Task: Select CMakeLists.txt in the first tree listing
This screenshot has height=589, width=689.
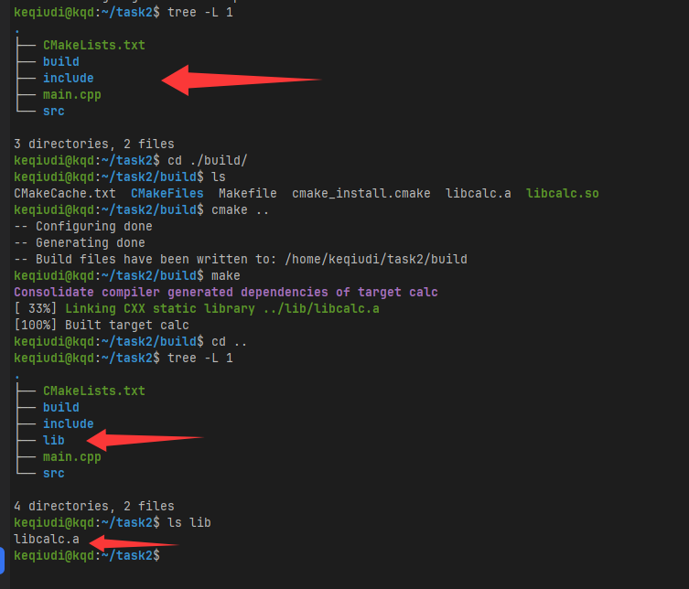Action: pyautogui.click(x=93, y=45)
